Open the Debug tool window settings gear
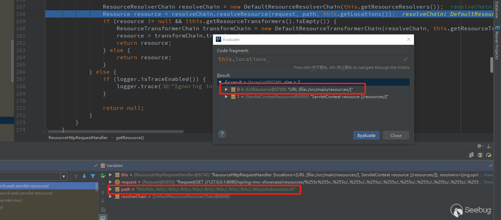The height and width of the screenshot is (220, 501). (x=480, y=146)
